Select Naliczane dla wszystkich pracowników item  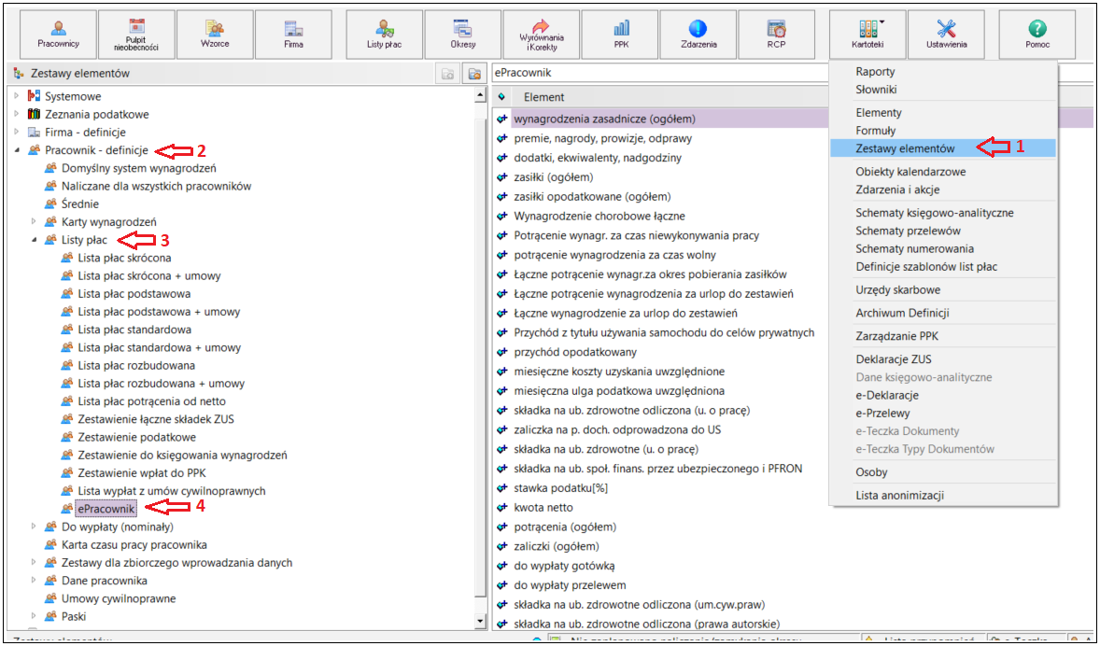[x=157, y=186]
